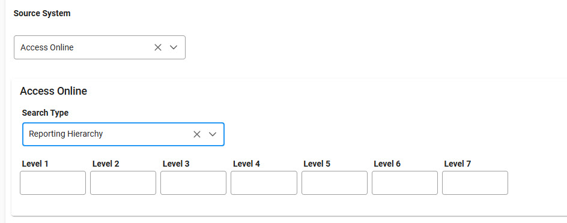567x223 pixels.
Task: Click into the Level 7 input box
Action: pos(475,183)
